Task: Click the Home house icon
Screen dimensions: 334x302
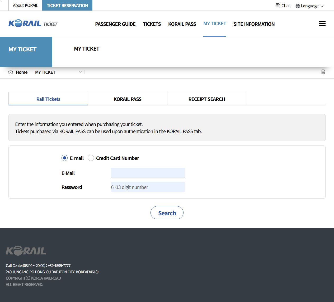Action: coord(11,72)
